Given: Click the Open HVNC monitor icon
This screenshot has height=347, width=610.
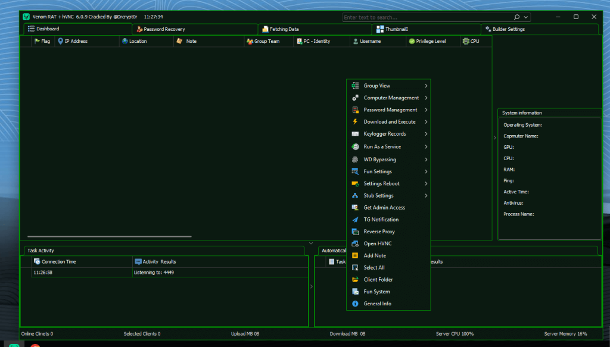Looking at the screenshot, I should click(x=356, y=243).
